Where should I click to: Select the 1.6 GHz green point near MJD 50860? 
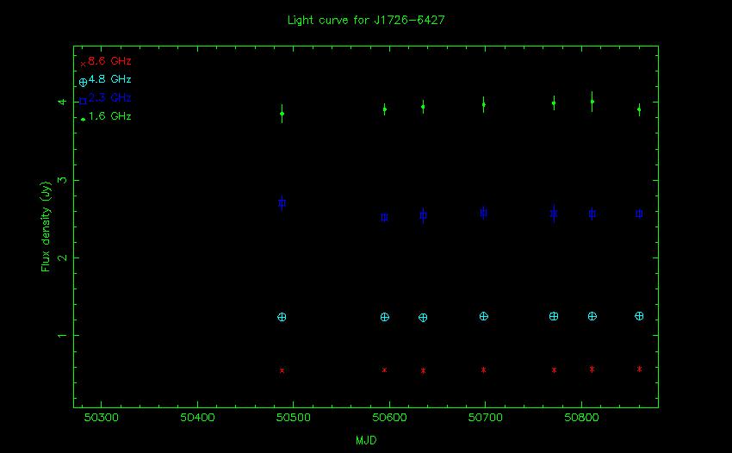click(x=639, y=109)
